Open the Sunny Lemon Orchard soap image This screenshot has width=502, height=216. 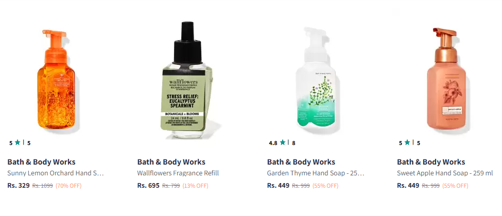click(57, 80)
